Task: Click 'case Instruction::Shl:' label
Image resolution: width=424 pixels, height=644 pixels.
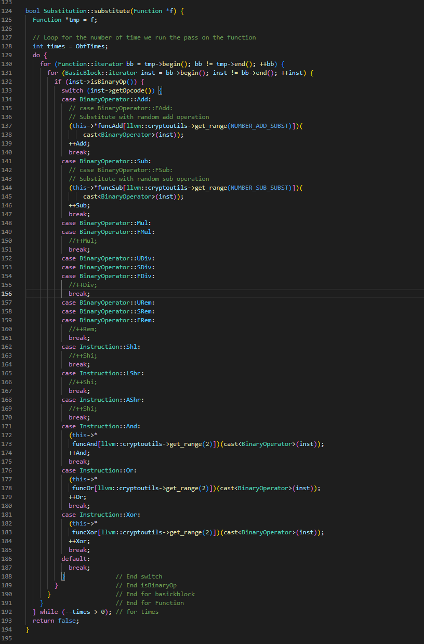Action: point(101,347)
